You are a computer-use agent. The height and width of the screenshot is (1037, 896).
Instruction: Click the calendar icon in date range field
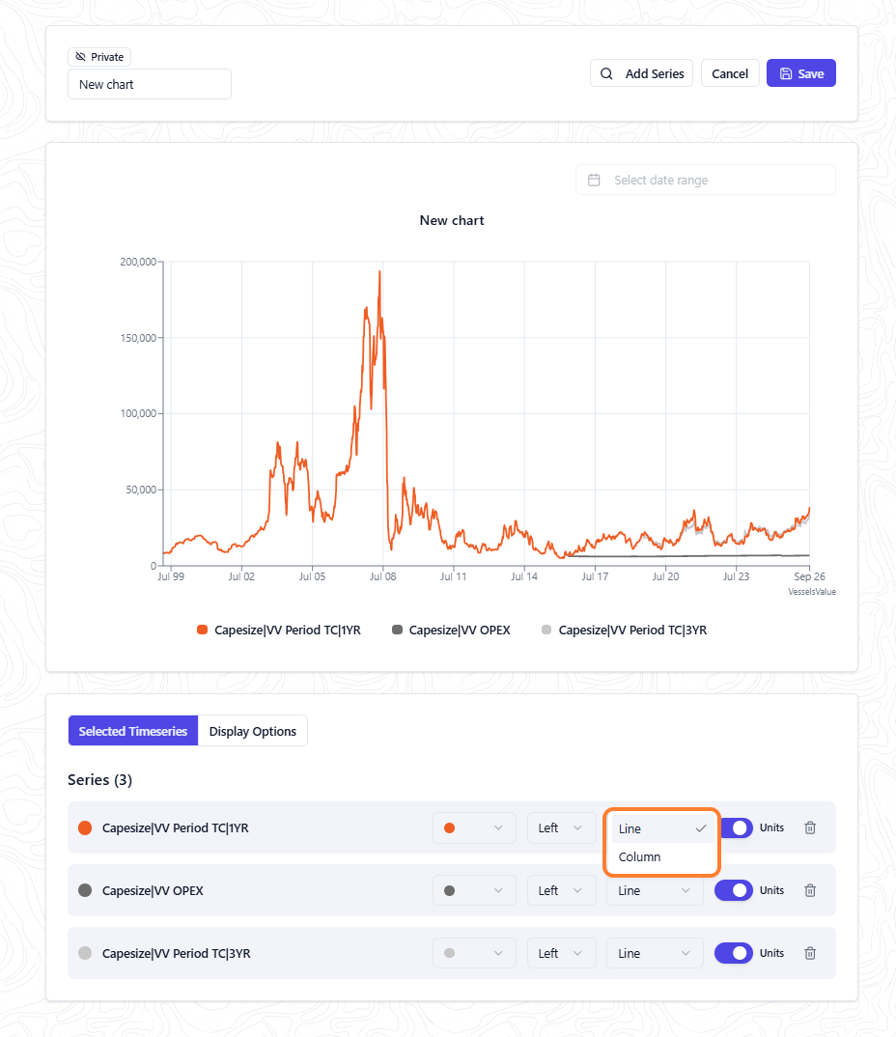[594, 180]
